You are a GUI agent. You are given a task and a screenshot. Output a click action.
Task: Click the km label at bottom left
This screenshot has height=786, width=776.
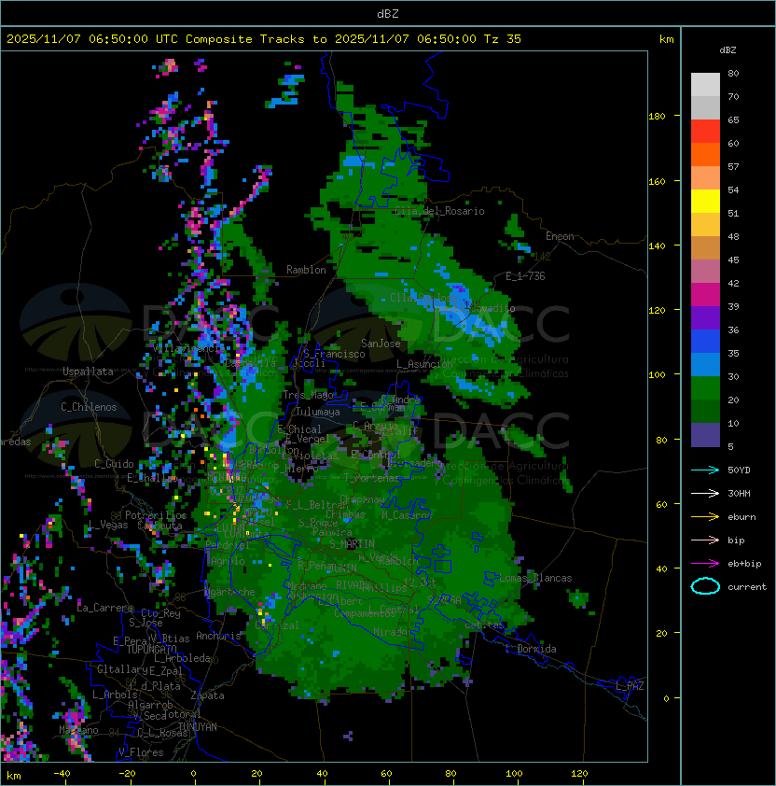click(x=14, y=776)
